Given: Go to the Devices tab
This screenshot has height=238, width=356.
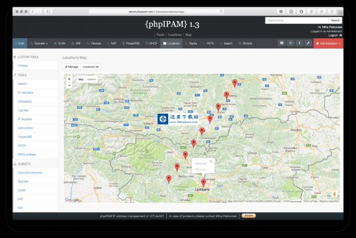Looking at the screenshot, I should pyautogui.click(x=94, y=44).
